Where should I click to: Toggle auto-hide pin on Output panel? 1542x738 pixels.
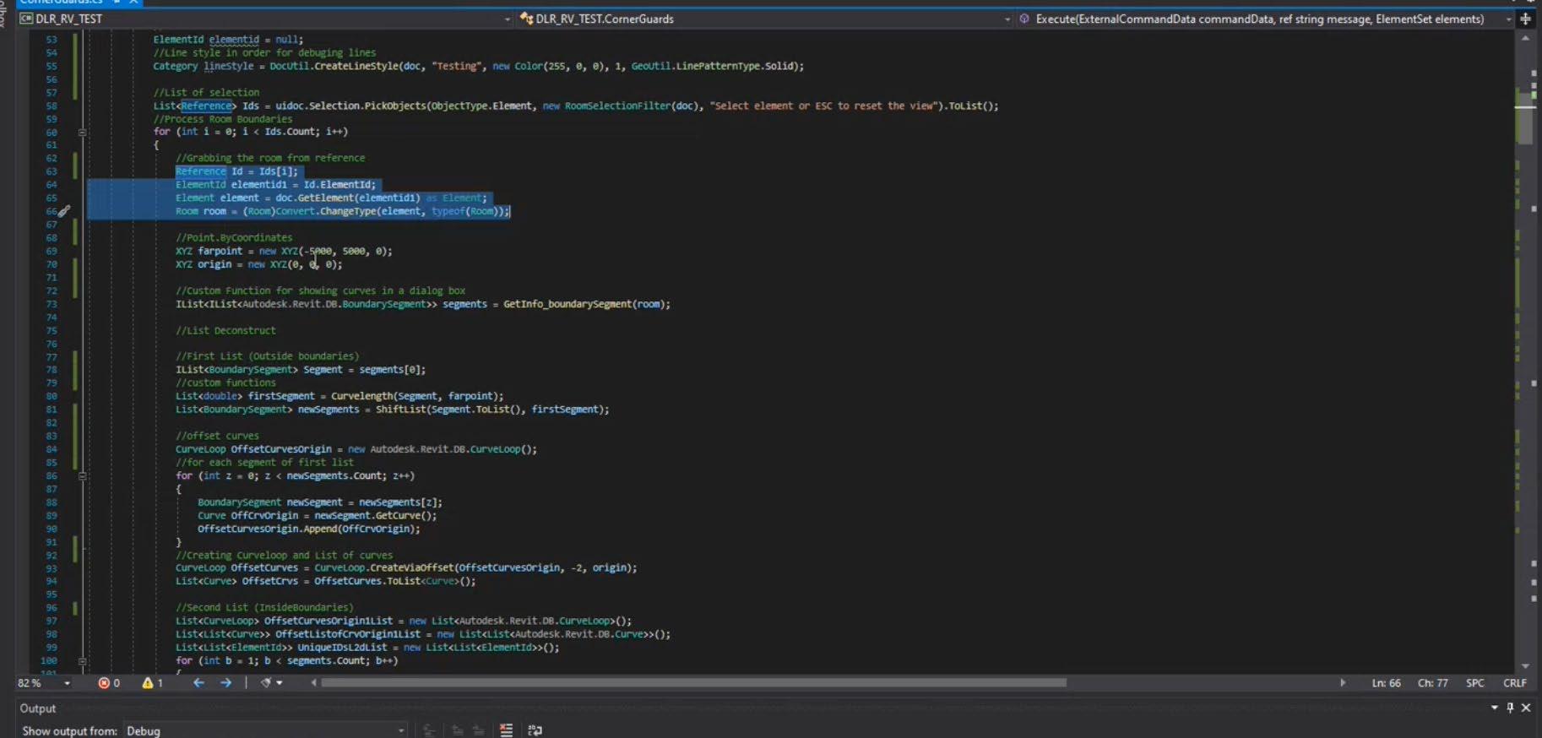pos(1510,708)
